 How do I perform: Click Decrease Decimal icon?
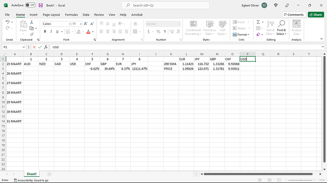click(x=178, y=31)
